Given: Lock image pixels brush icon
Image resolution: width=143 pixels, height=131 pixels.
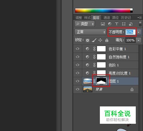Looking at the screenshot, I should coord(94,40).
